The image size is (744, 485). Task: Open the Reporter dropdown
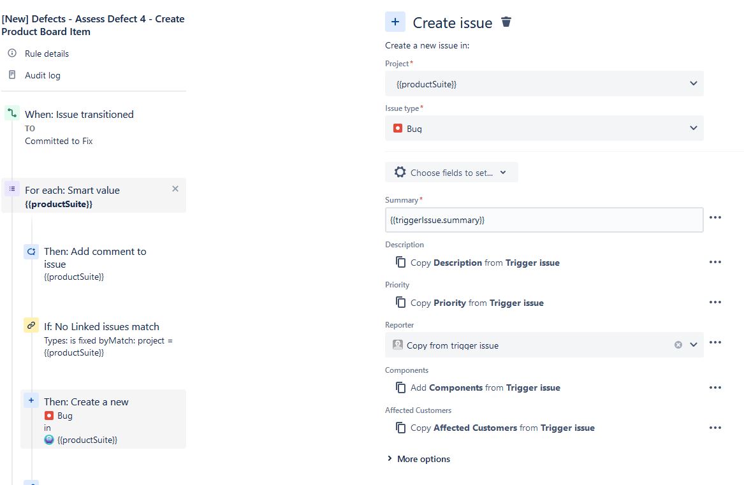coord(544,345)
